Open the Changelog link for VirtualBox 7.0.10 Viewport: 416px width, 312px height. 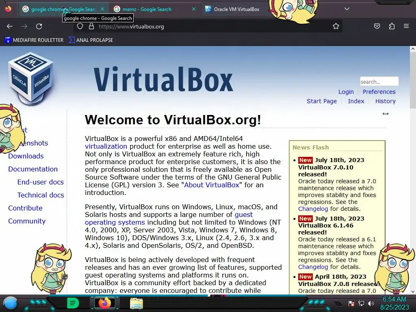(313, 209)
